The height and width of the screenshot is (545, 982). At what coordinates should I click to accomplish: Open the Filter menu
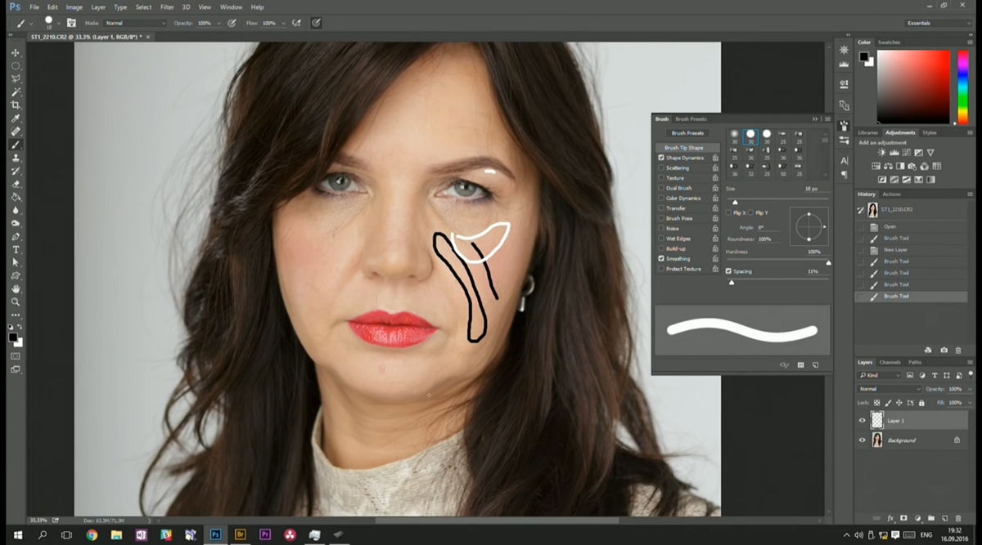167,7
